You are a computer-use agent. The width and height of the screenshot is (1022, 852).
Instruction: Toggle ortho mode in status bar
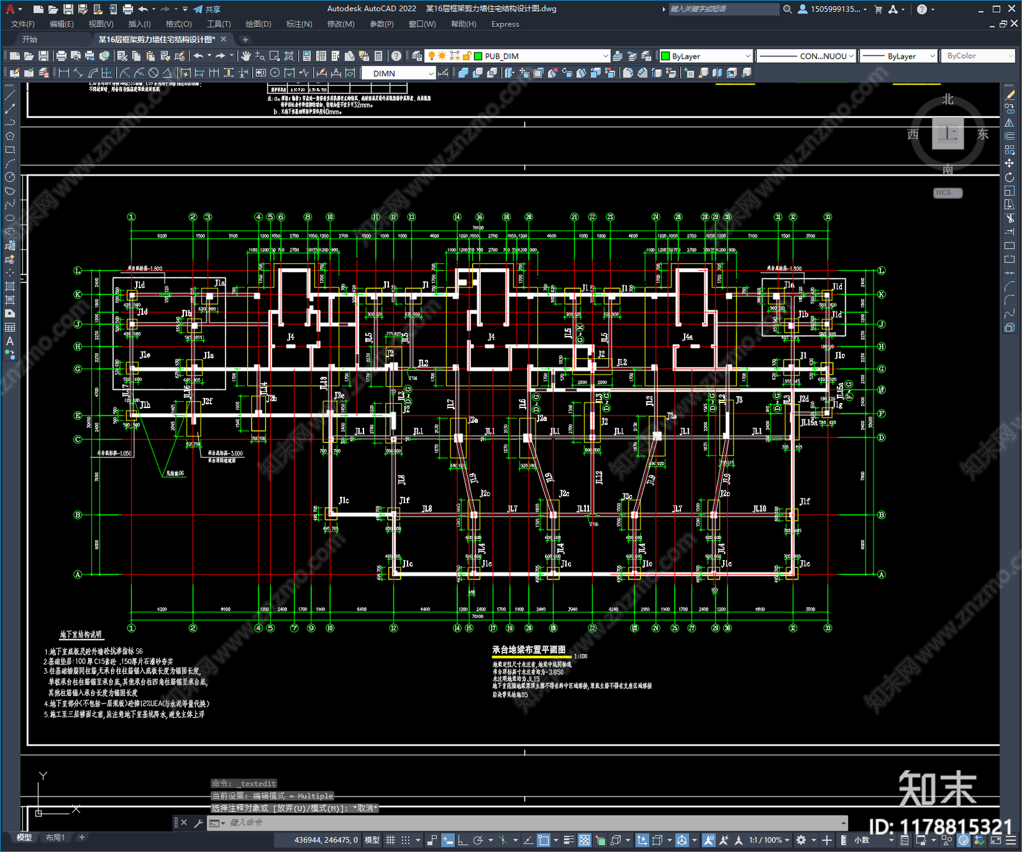click(x=462, y=840)
